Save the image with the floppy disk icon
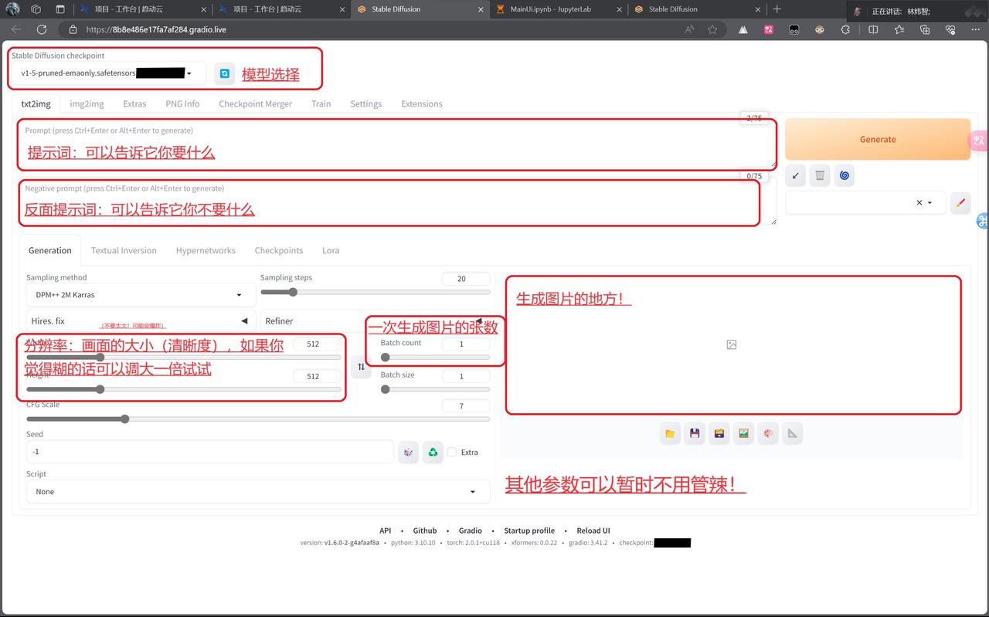This screenshot has width=989, height=617. pyautogui.click(x=695, y=433)
